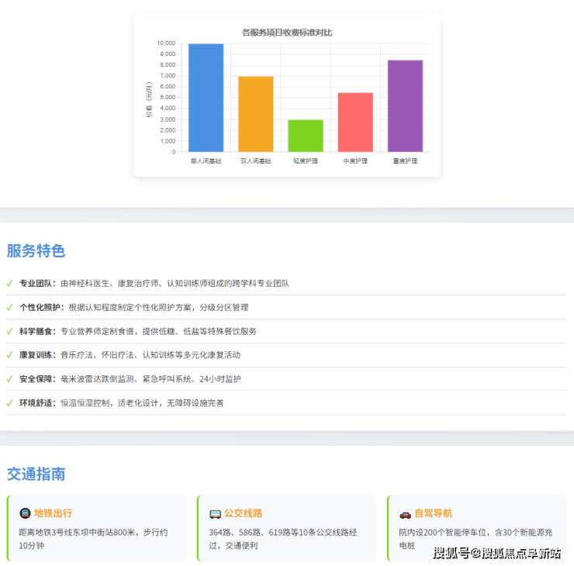Click the red 中度护理 bar

tap(355, 123)
